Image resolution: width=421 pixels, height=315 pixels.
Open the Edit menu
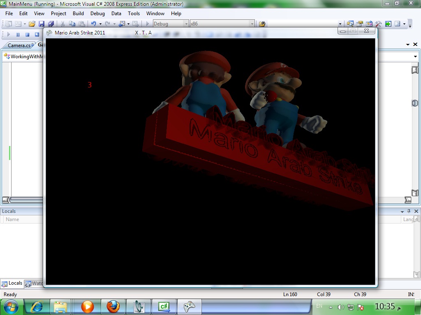pyautogui.click(x=23, y=14)
